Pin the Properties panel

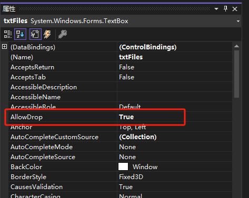[225, 8]
